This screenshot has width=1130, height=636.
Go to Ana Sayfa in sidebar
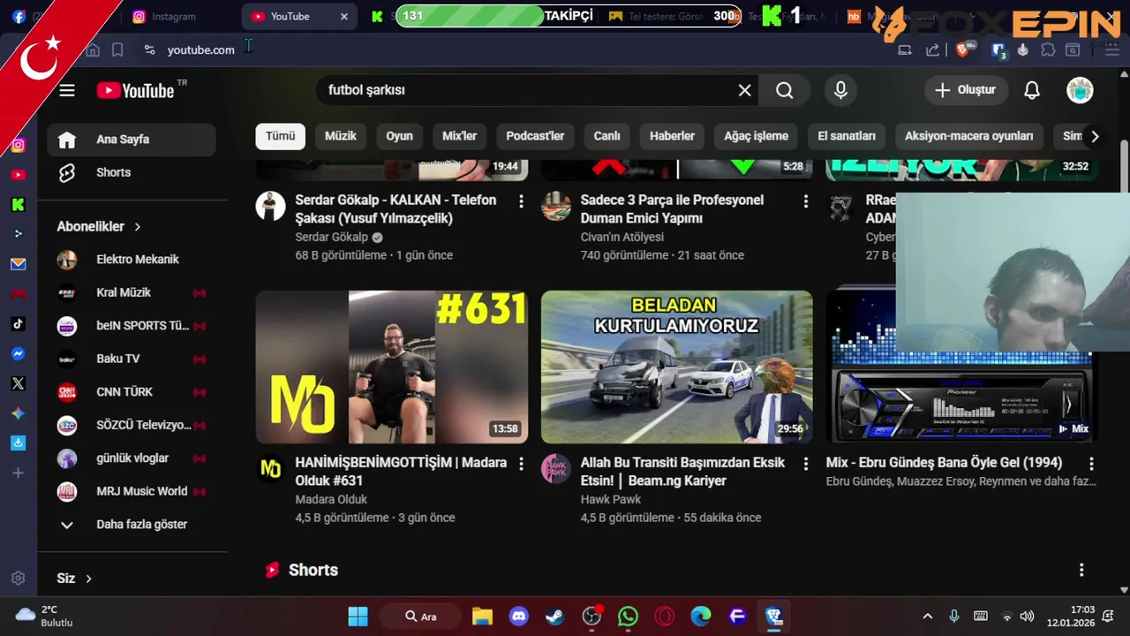click(132, 140)
